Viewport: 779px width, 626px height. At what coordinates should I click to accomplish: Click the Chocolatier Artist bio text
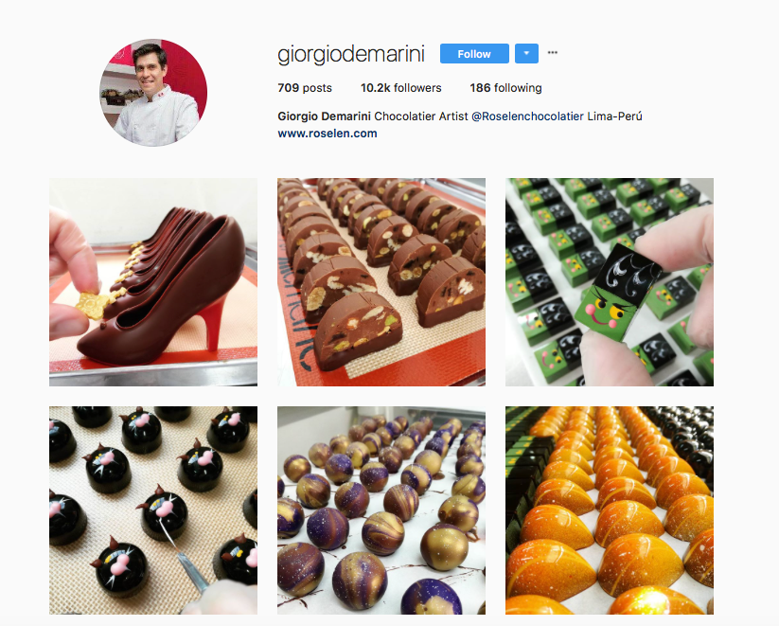(421, 116)
